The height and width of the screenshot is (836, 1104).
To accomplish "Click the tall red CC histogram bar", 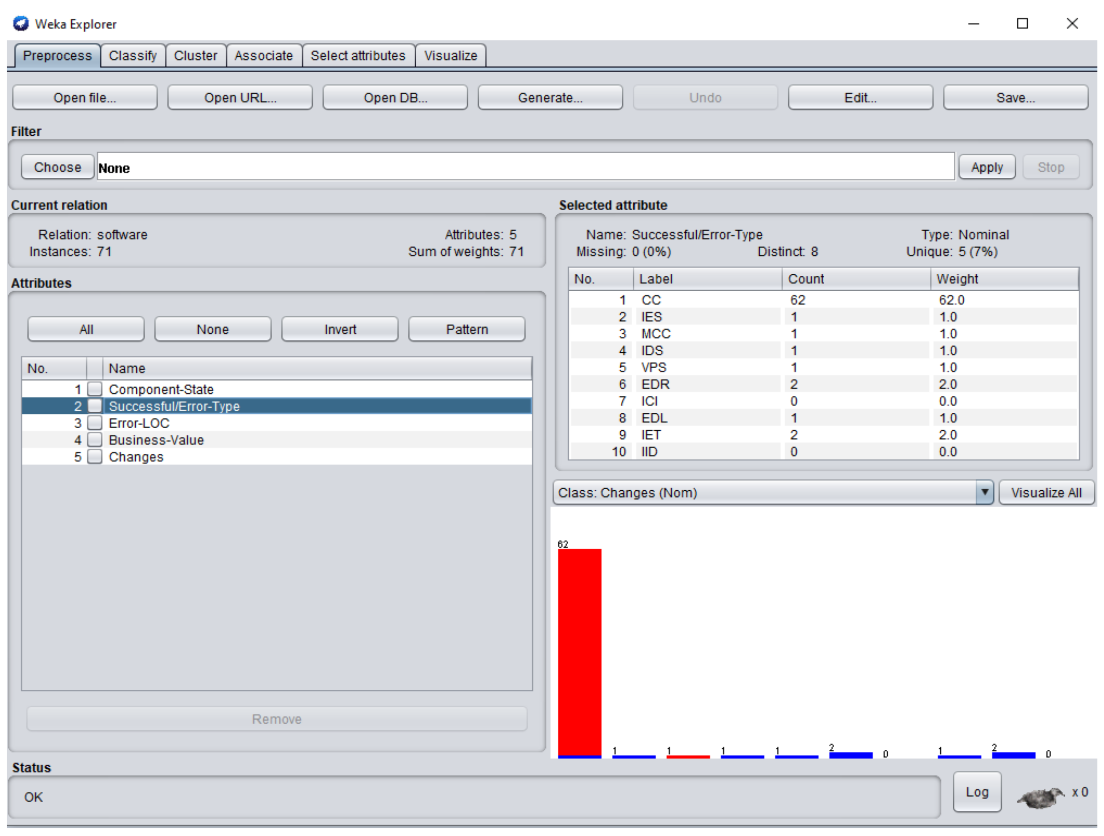I will 579,651.
